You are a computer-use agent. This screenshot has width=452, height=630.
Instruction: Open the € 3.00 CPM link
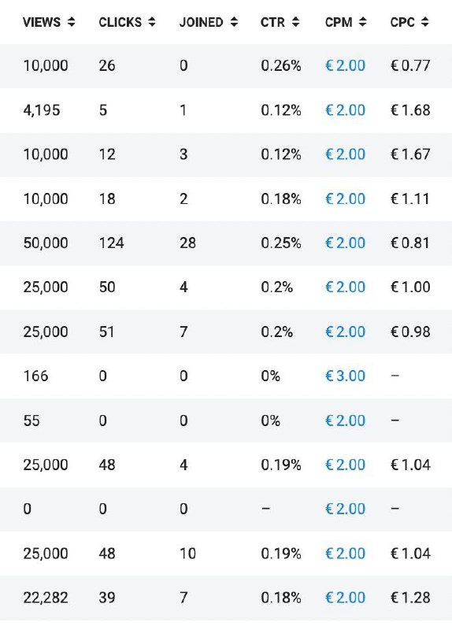coord(345,376)
